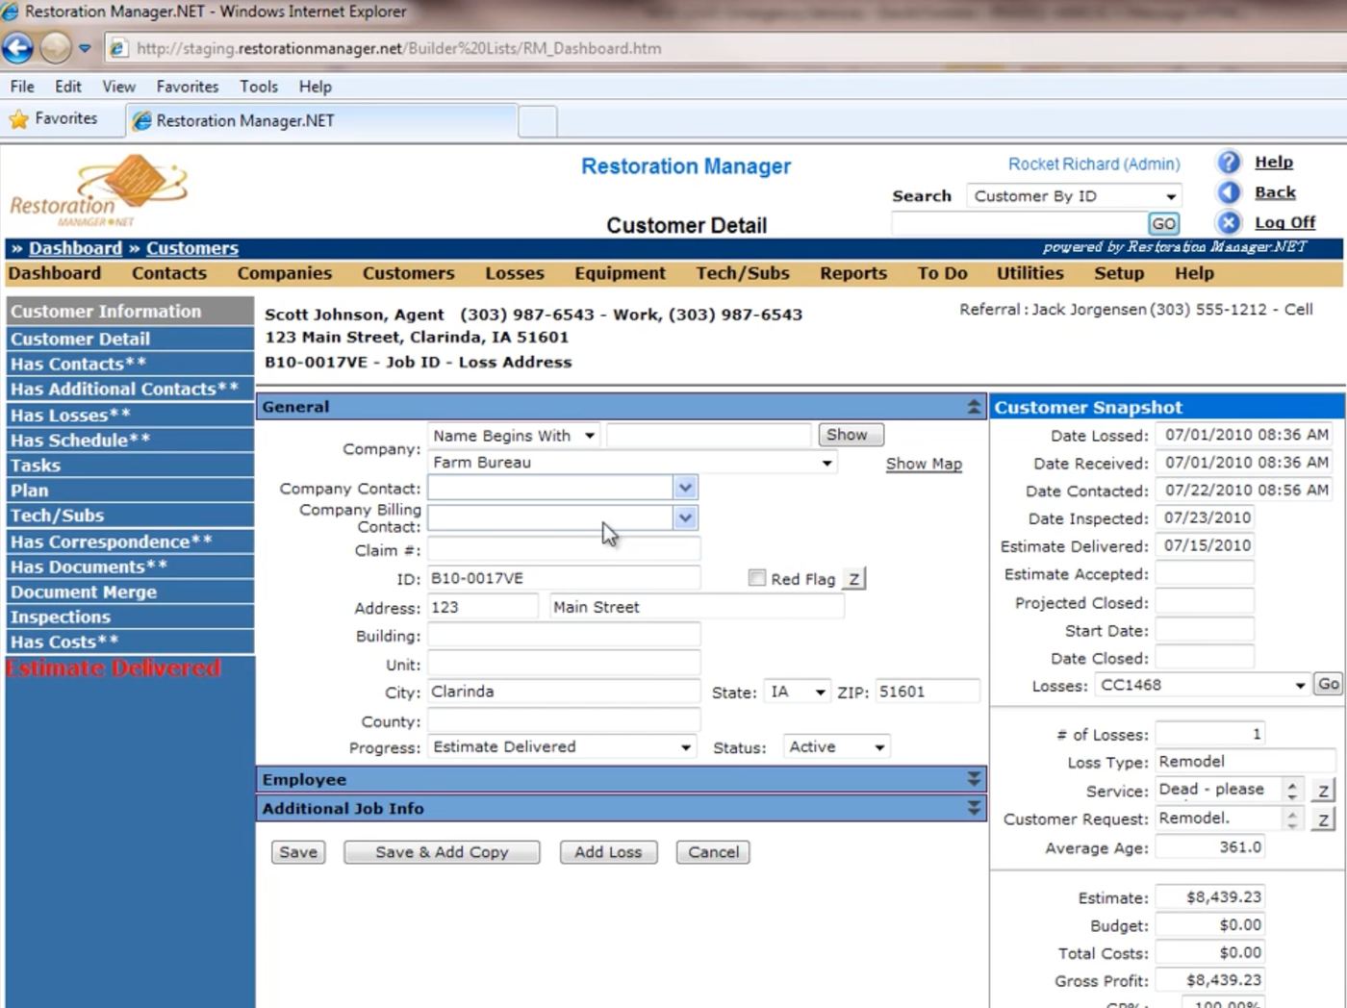Open the recent pages dropdown arrow
This screenshot has height=1008, width=1347.
click(85, 48)
